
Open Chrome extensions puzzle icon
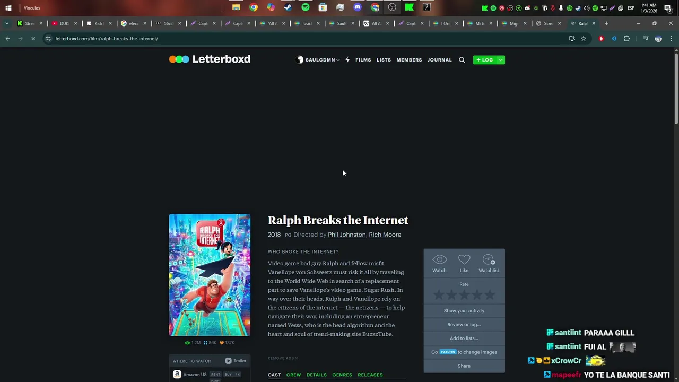point(627,39)
